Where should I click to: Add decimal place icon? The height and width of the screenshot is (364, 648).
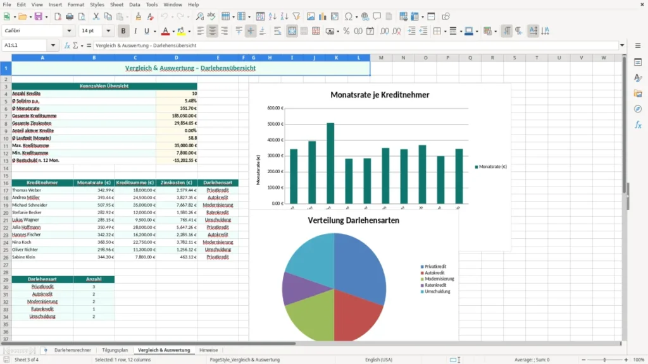click(x=384, y=31)
